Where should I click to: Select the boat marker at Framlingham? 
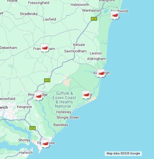tap(44, 48)
